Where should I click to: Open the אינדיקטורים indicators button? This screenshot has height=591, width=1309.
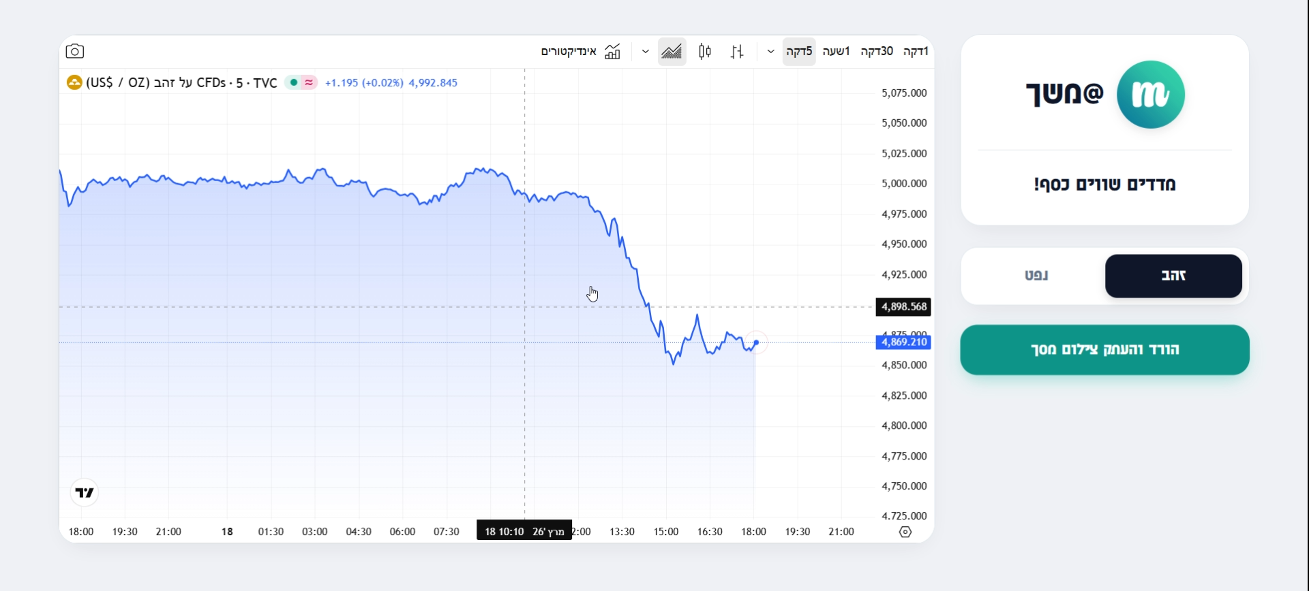[x=569, y=52]
